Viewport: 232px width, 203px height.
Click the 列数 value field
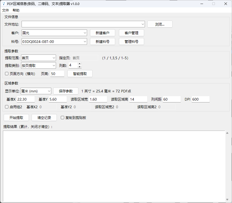click(x=73, y=65)
